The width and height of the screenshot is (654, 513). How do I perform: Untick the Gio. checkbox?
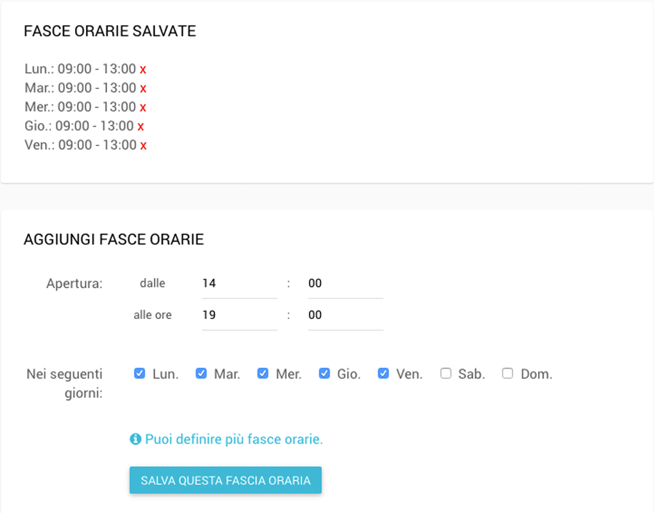click(324, 373)
